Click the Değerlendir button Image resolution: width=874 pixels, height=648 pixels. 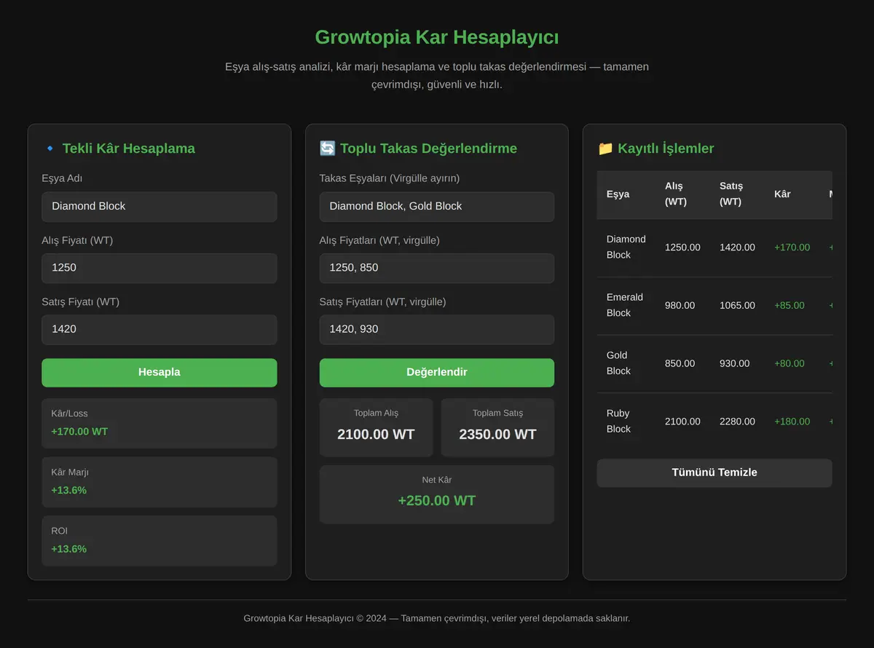(436, 372)
